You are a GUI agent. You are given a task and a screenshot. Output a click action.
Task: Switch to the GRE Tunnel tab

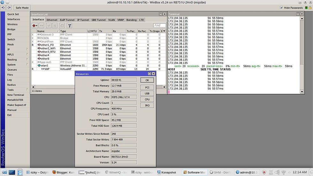99,20
